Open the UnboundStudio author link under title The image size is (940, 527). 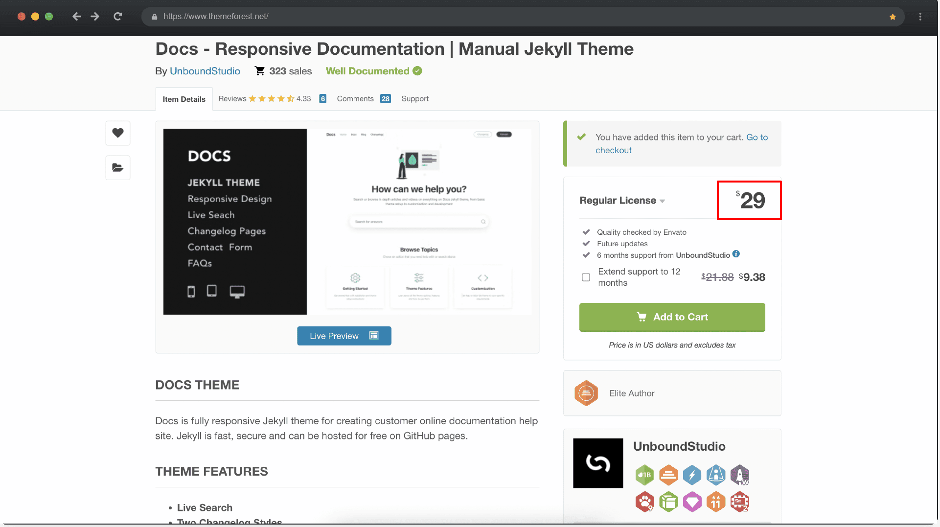pyautogui.click(x=205, y=71)
